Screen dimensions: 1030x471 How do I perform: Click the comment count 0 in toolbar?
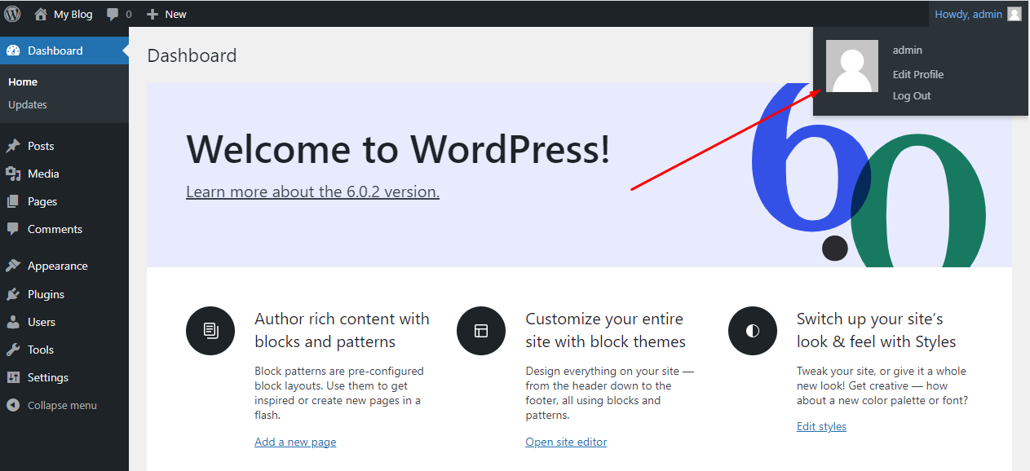coord(128,15)
